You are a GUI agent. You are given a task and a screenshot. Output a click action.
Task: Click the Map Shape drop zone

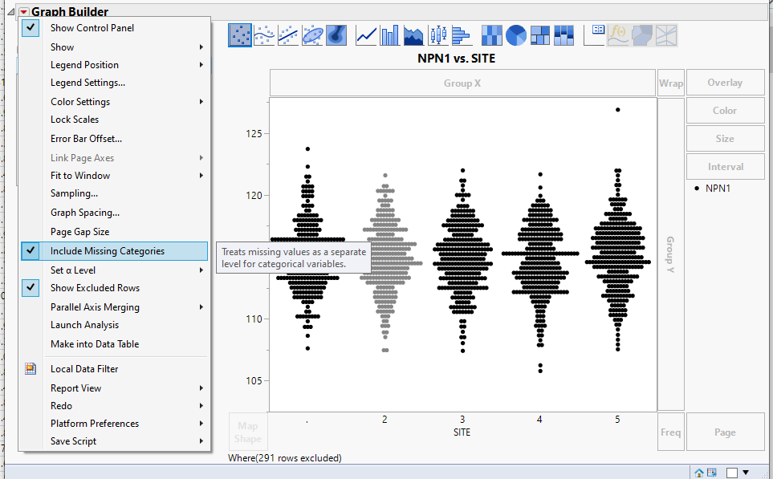click(x=248, y=432)
